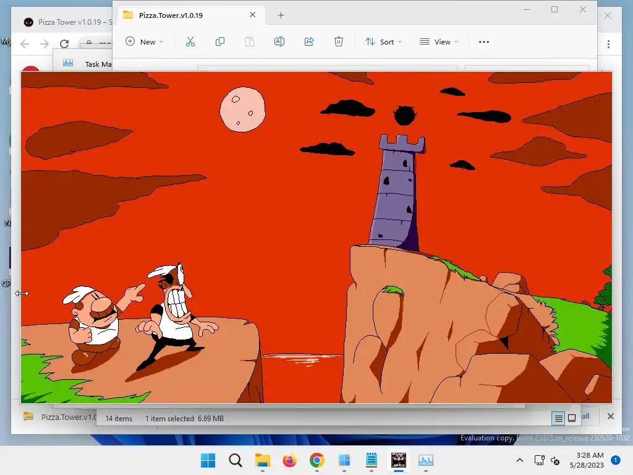The image size is (633, 475).
Task: Minimize the File Explorer window
Action: tap(527, 9)
